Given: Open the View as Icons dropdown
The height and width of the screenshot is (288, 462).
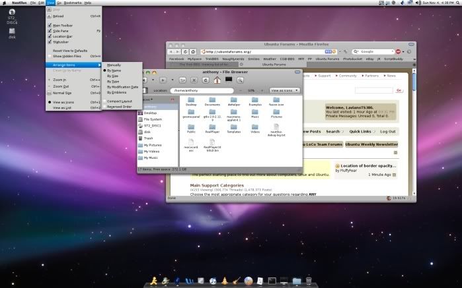Looking at the screenshot, I should (x=285, y=90).
